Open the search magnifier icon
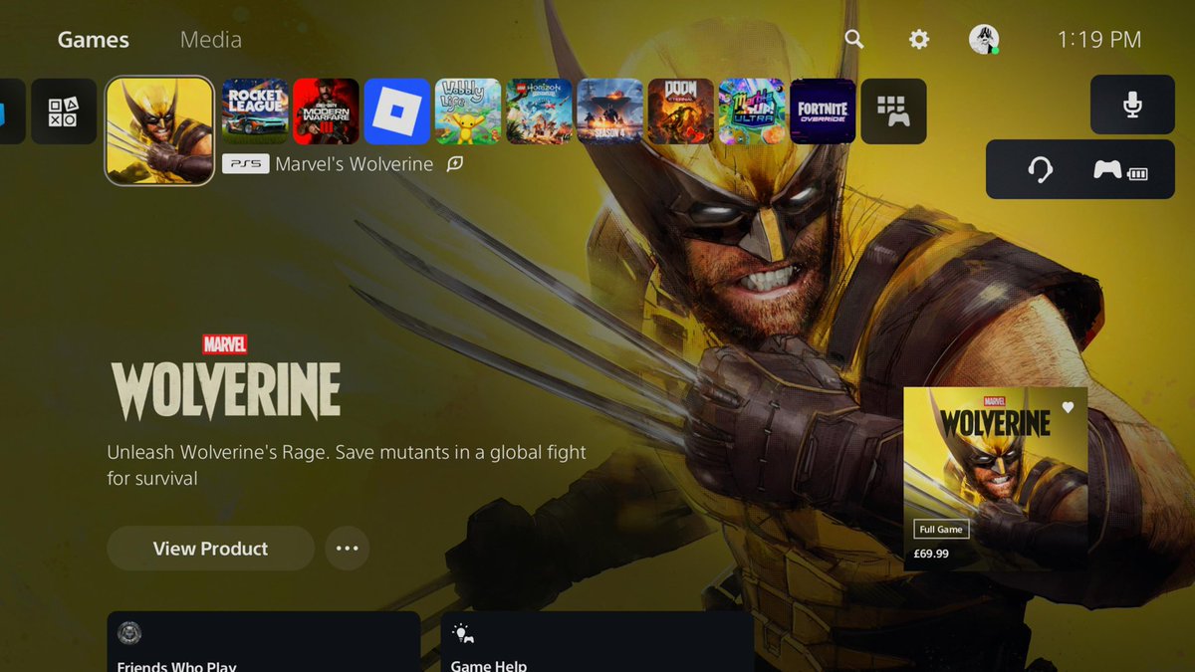The height and width of the screenshot is (672, 1195). (x=853, y=39)
